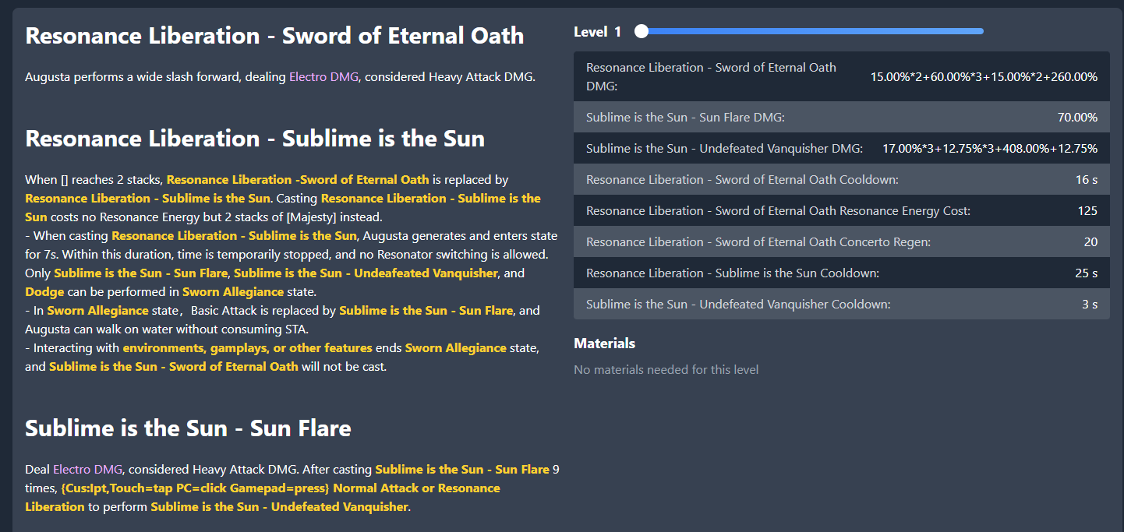Click the "No materials needed for this level" text
Image resolution: width=1124 pixels, height=532 pixels.
666,369
